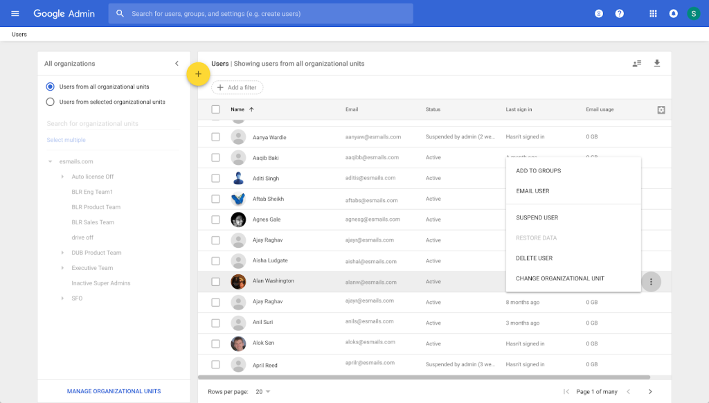Click the search users input field

coord(260,13)
